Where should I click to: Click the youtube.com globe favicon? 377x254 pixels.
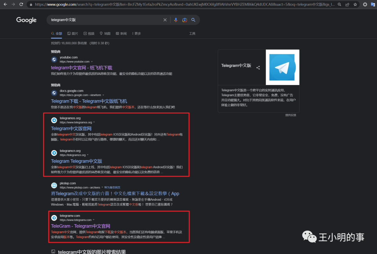coord(54,59)
